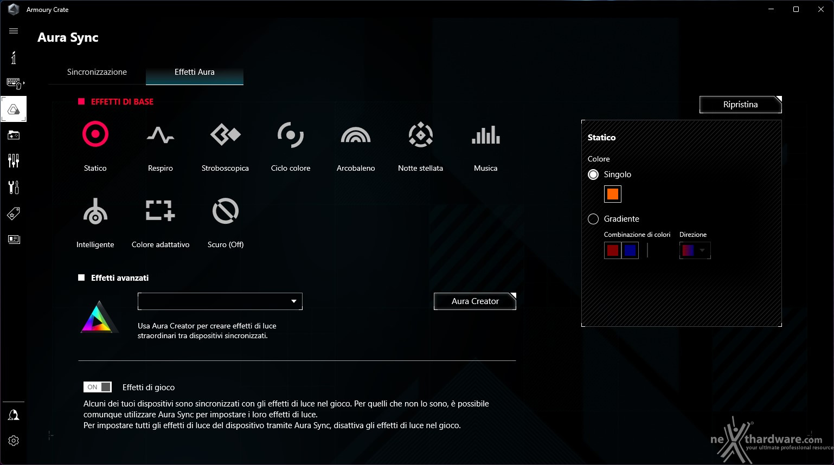This screenshot has width=834, height=465.
Task: Pick the Ciclo colore effect
Action: point(291,134)
